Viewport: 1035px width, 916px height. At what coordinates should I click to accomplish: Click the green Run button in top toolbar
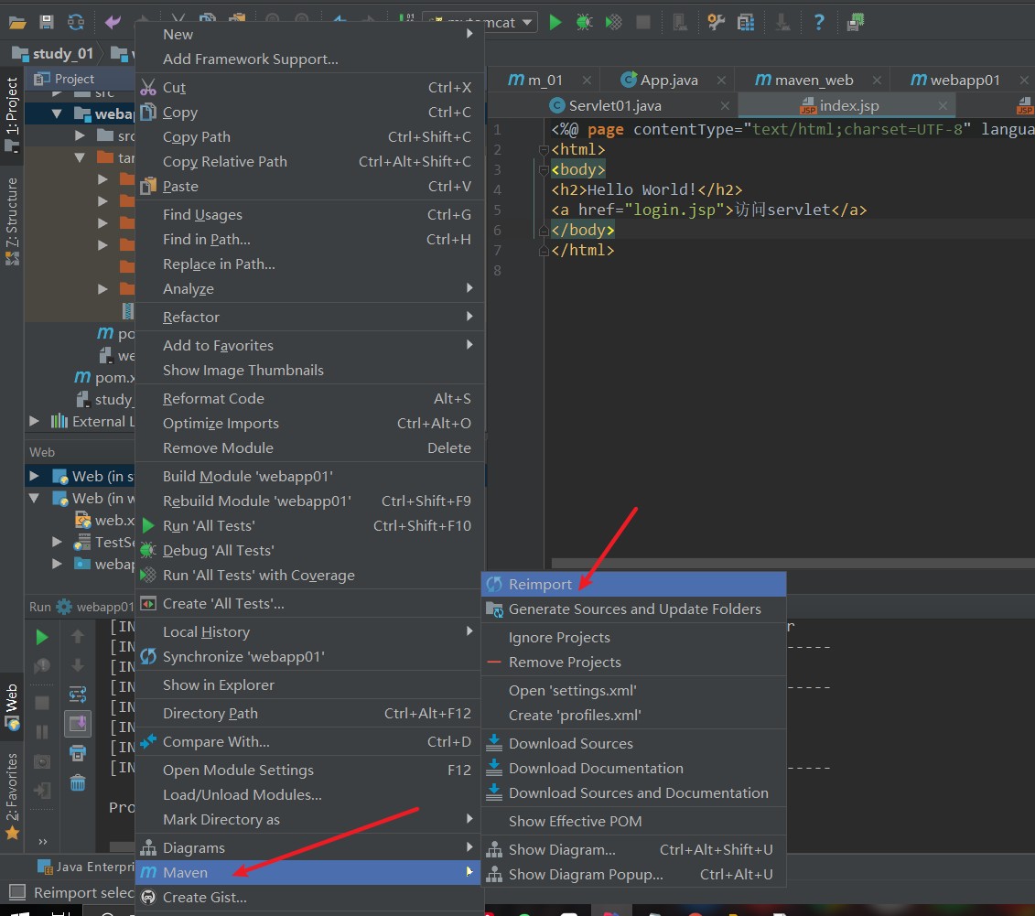coord(555,22)
